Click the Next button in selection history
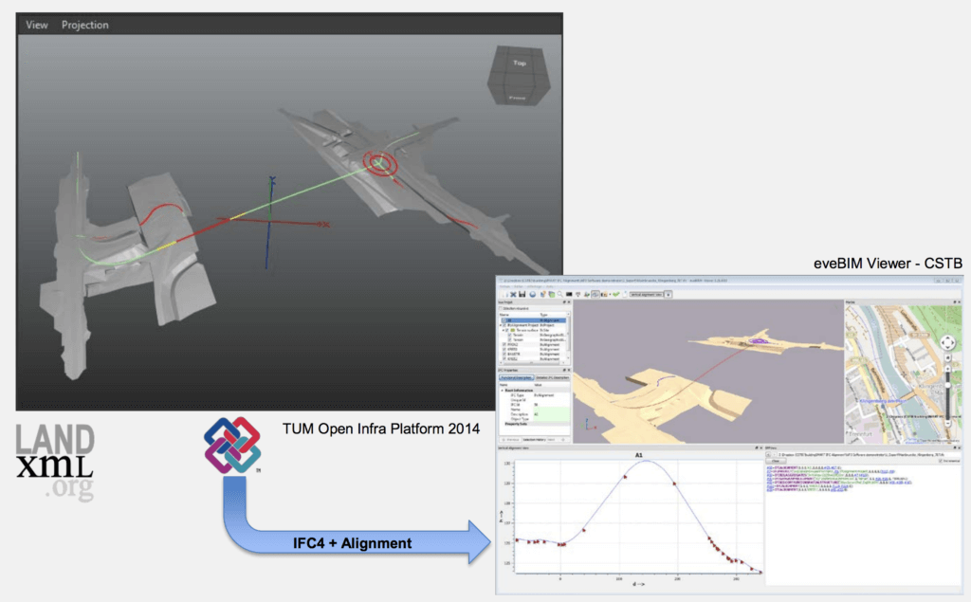 click(559, 440)
